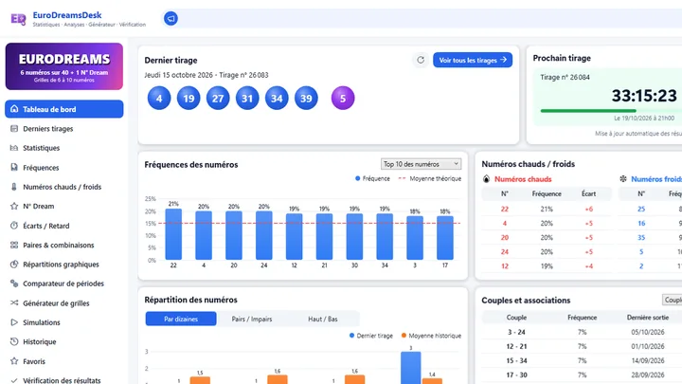Click the drawn ball number 31
The image size is (682, 384).
(x=247, y=99)
